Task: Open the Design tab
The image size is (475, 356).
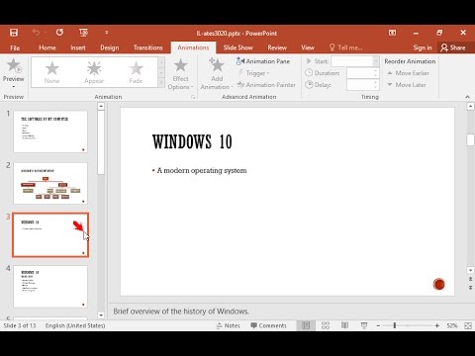Action: point(110,47)
